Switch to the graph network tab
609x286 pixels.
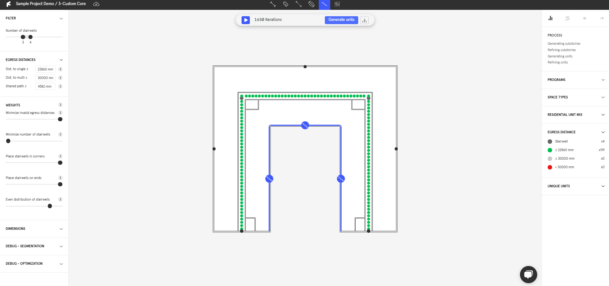[x=567, y=18]
